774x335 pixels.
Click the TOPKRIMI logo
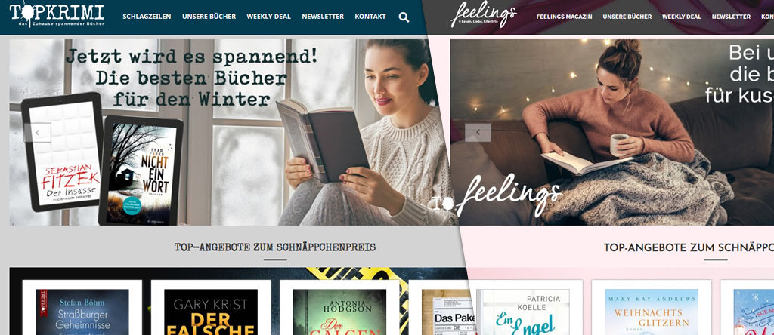[57, 15]
